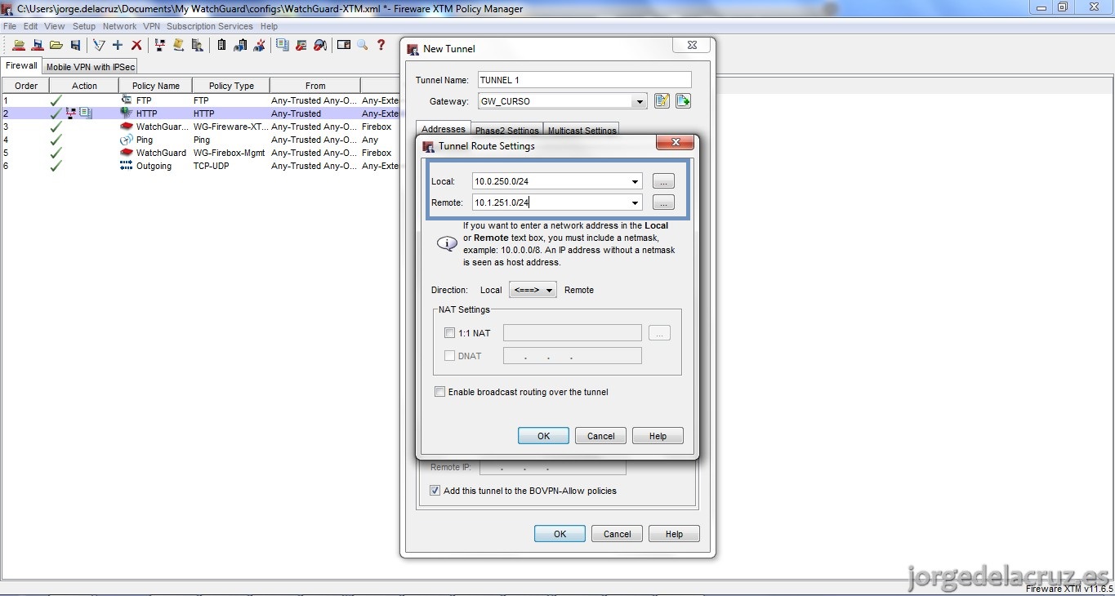Image resolution: width=1115 pixels, height=596 pixels.
Task: Click the HTTP policy row icon
Action: [x=126, y=113]
